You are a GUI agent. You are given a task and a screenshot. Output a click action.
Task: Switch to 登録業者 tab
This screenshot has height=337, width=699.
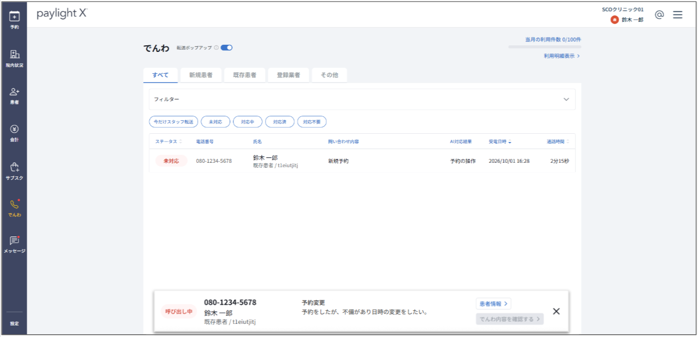click(288, 75)
